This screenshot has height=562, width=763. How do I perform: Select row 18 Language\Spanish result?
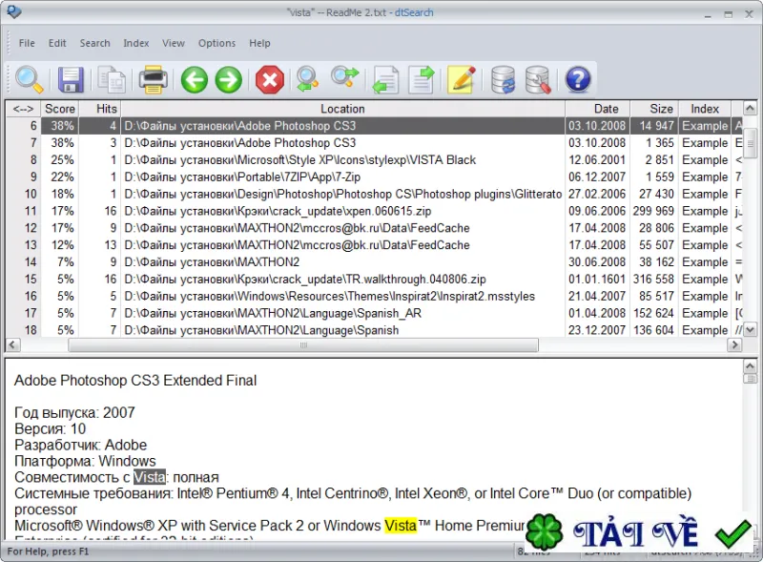pyautogui.click(x=374, y=330)
